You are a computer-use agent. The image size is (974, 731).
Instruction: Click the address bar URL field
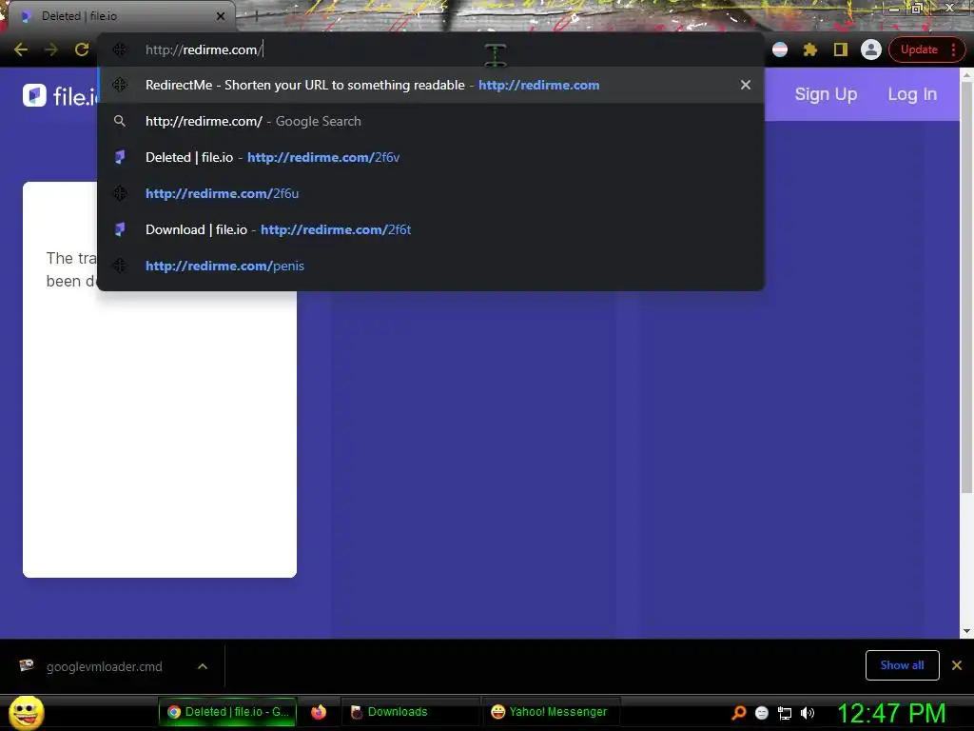[x=431, y=49]
